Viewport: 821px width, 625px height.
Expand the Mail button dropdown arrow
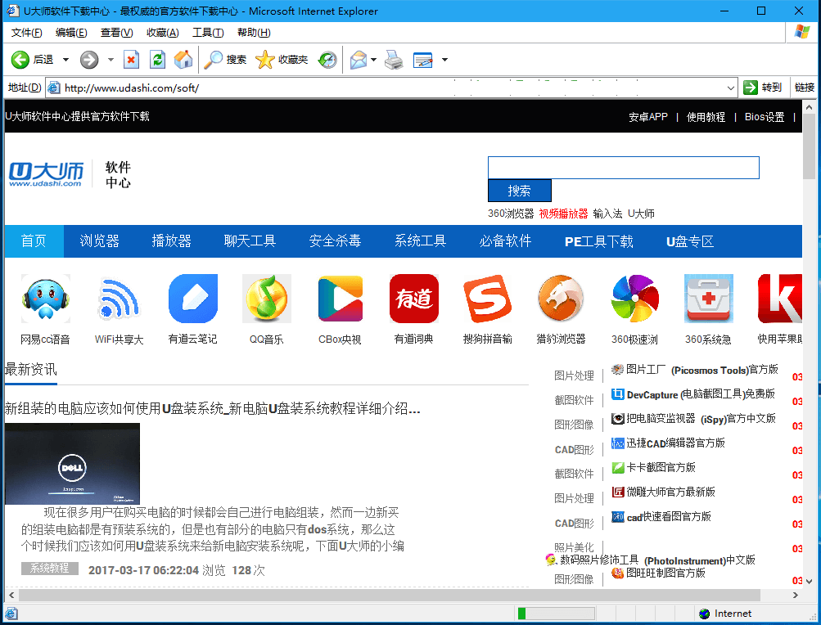(x=373, y=60)
